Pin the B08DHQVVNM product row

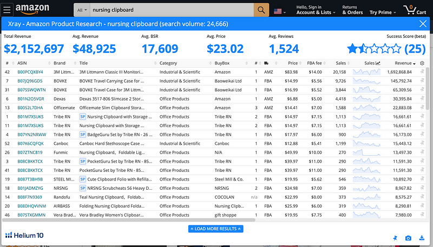pos(422,205)
